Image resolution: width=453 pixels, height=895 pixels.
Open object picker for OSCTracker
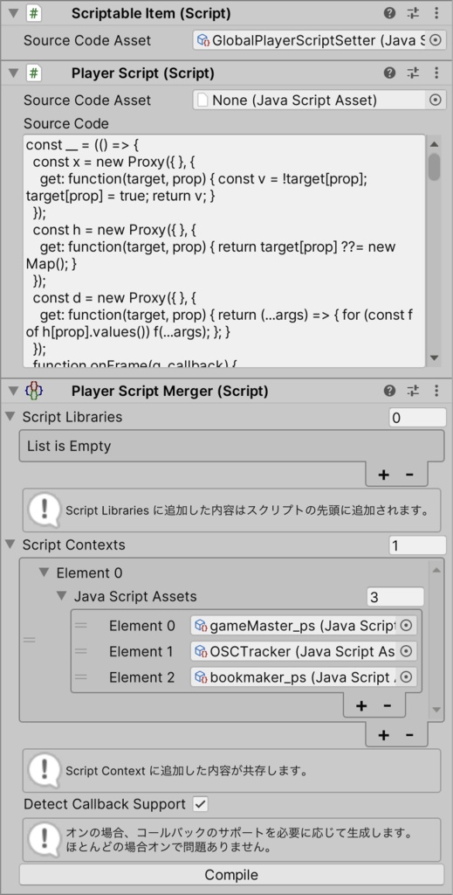(406, 651)
